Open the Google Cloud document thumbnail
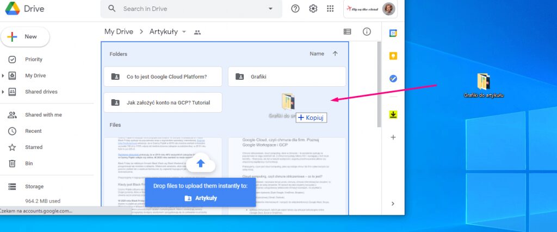Screen dimensions: 557x232 [287, 176]
